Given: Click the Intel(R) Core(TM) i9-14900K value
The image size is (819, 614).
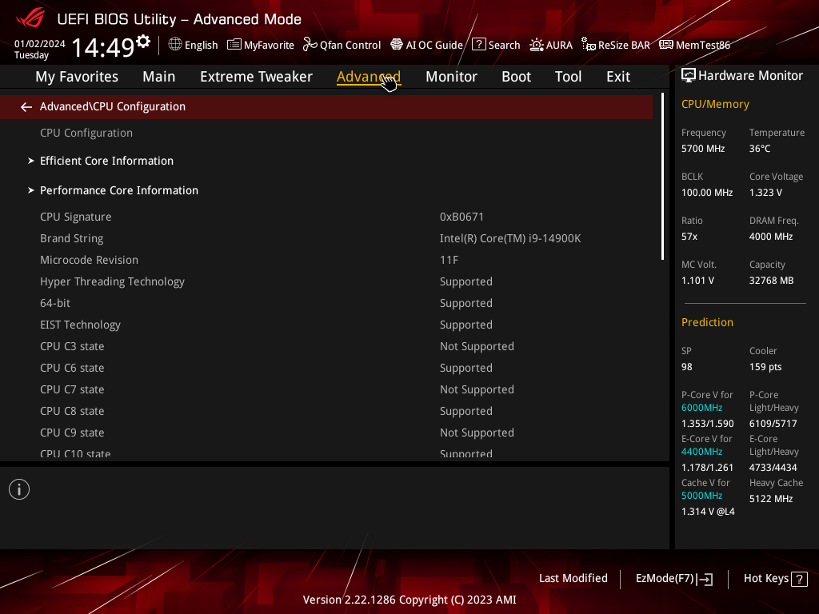Looking at the screenshot, I should [510, 238].
